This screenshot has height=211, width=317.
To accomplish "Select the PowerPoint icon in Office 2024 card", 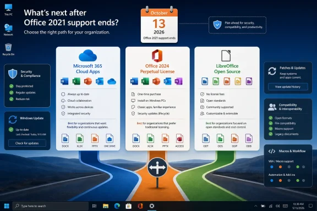I will click(x=156, y=81).
